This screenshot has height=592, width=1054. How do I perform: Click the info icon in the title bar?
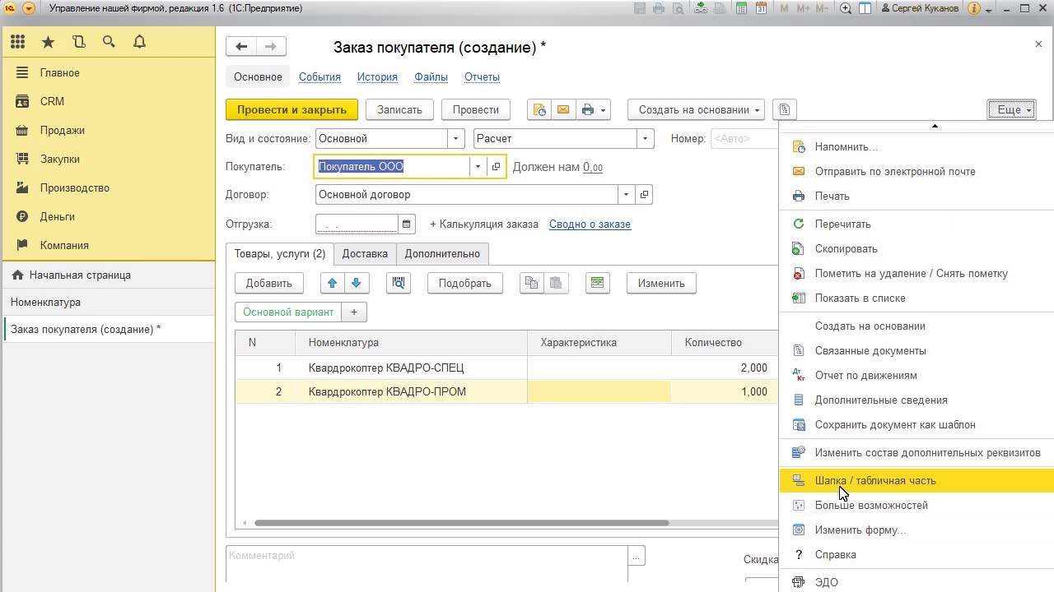click(974, 8)
